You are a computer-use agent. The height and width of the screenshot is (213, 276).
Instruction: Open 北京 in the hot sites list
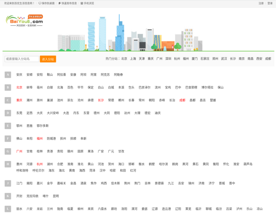click(x=124, y=59)
